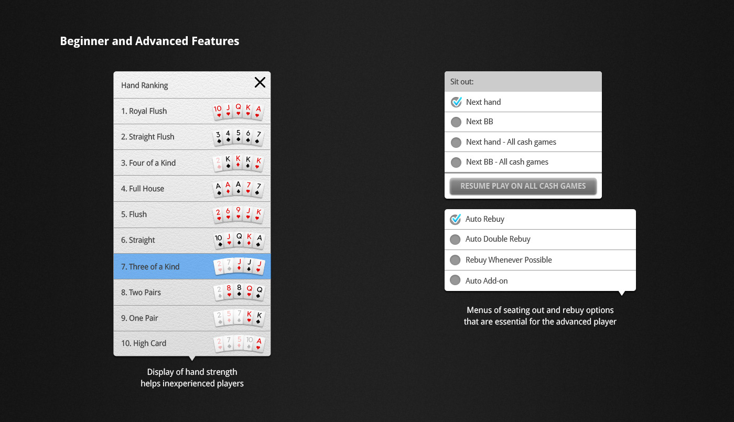Uncheck the Next hand sit out option
This screenshot has width=734, height=422.
point(456,102)
